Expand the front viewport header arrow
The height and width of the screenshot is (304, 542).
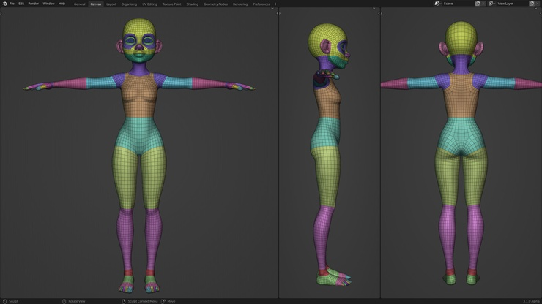click(x=272, y=9)
